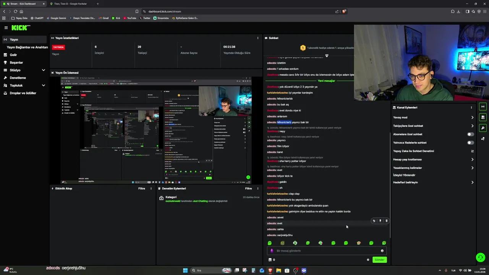The height and width of the screenshot is (275, 489).
Task: Click the stream signal icon in right sidebar
Action: (483, 107)
